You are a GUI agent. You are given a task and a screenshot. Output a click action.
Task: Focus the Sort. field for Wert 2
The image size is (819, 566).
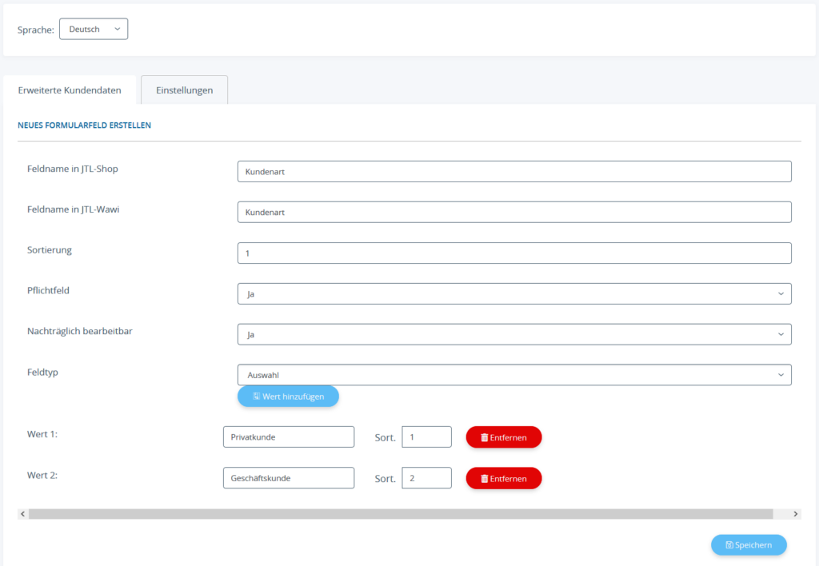[426, 478]
